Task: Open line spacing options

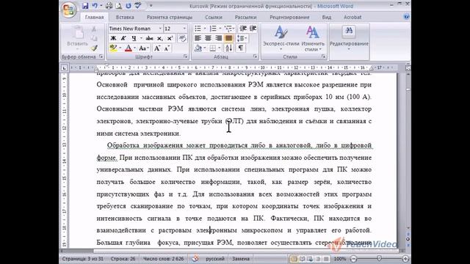Action: (x=242, y=38)
